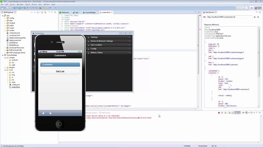This screenshot has height=148, width=263.
Task: Open the apis project in PHP Explorer
Action: (8, 16)
